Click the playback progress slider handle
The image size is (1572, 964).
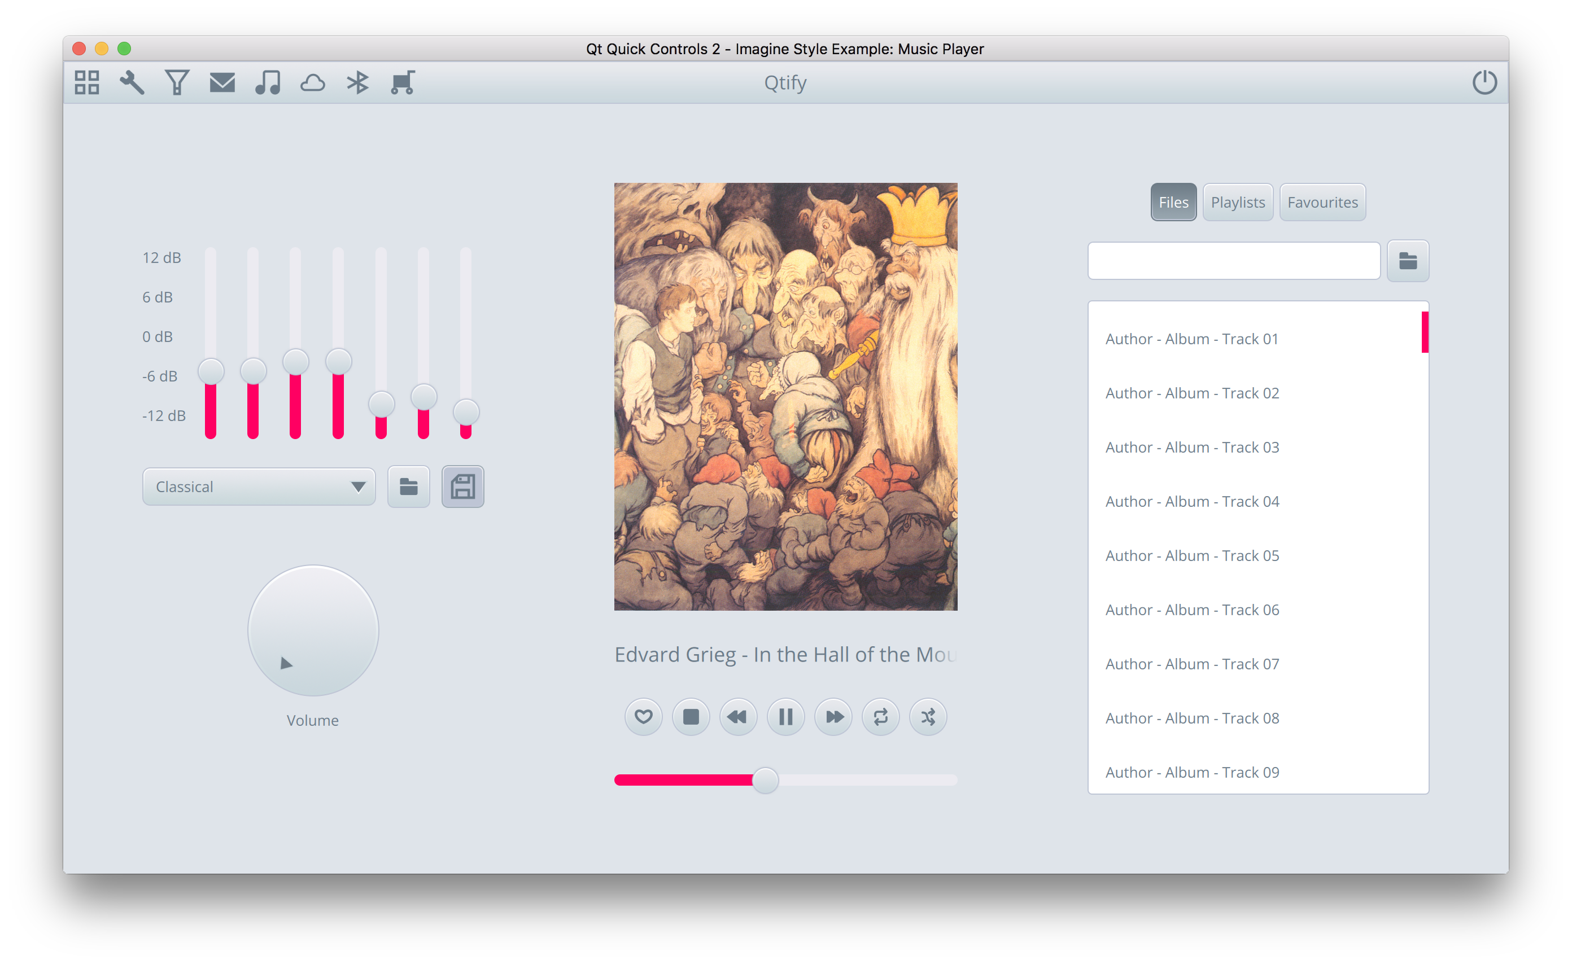[765, 781]
